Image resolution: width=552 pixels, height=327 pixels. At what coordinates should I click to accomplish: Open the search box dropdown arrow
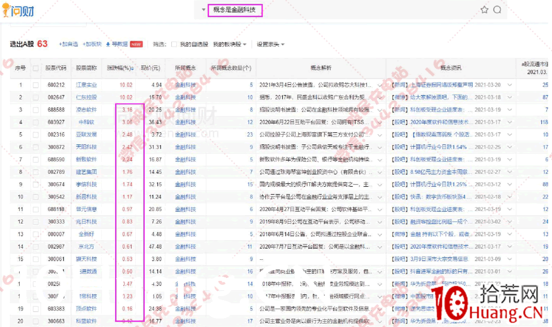[203, 10]
